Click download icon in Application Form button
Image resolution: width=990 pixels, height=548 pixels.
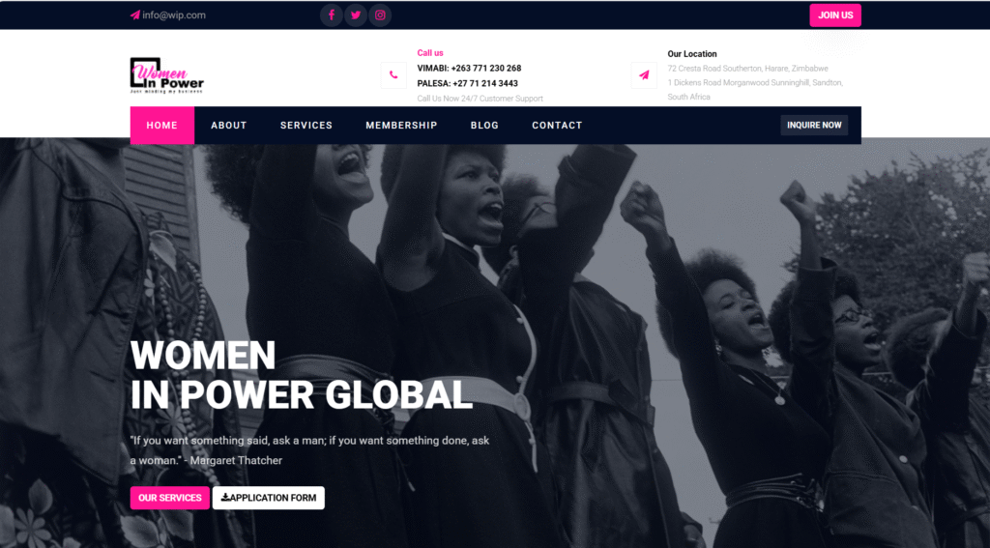tap(225, 498)
